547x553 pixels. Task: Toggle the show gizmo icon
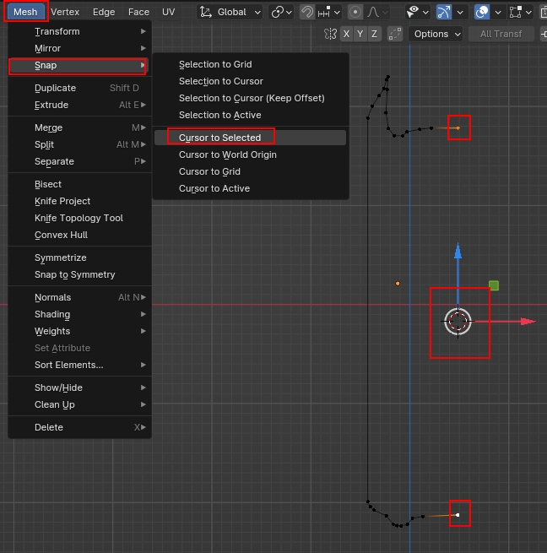(x=444, y=12)
